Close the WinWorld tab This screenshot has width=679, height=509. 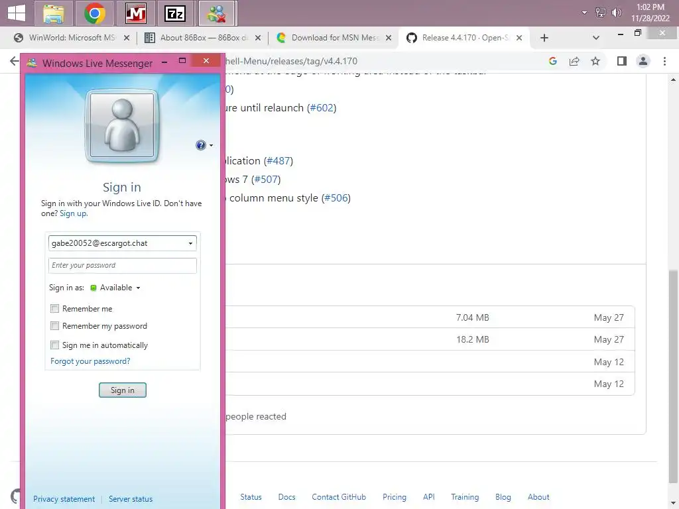(127, 38)
